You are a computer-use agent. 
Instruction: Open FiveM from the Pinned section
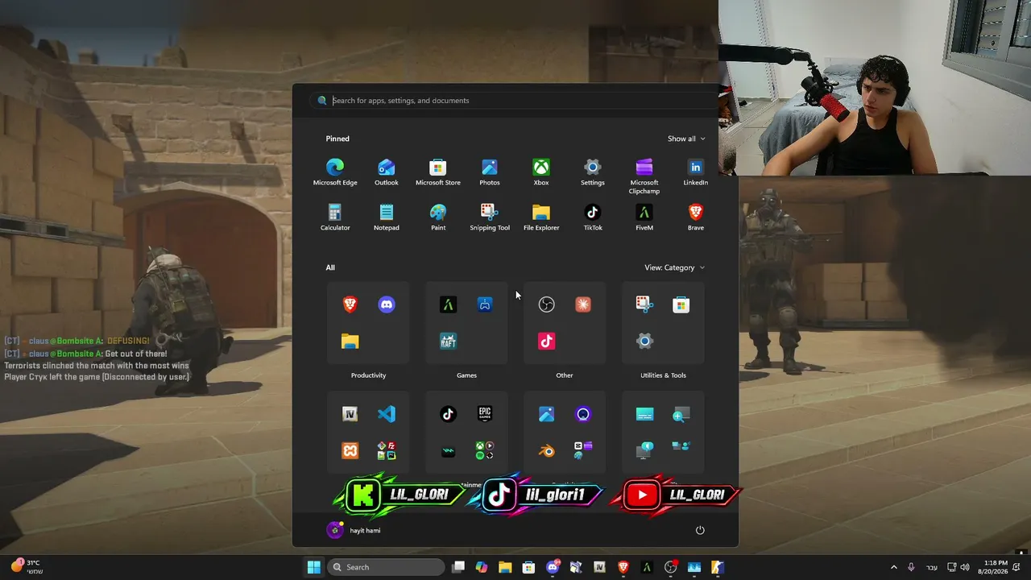(x=644, y=217)
